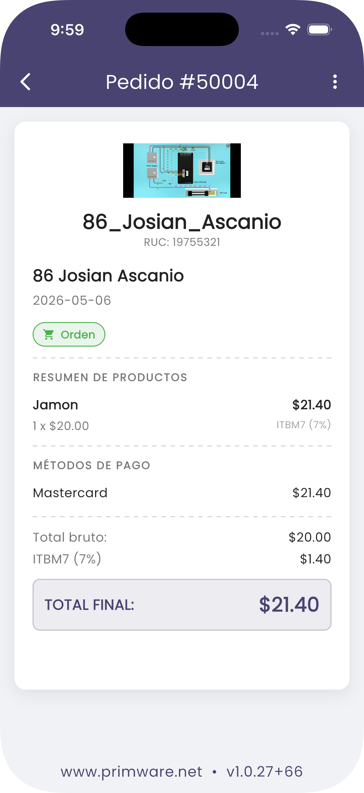
Task: Select the Mastercard payment method row
Action: pyautogui.click(x=182, y=493)
